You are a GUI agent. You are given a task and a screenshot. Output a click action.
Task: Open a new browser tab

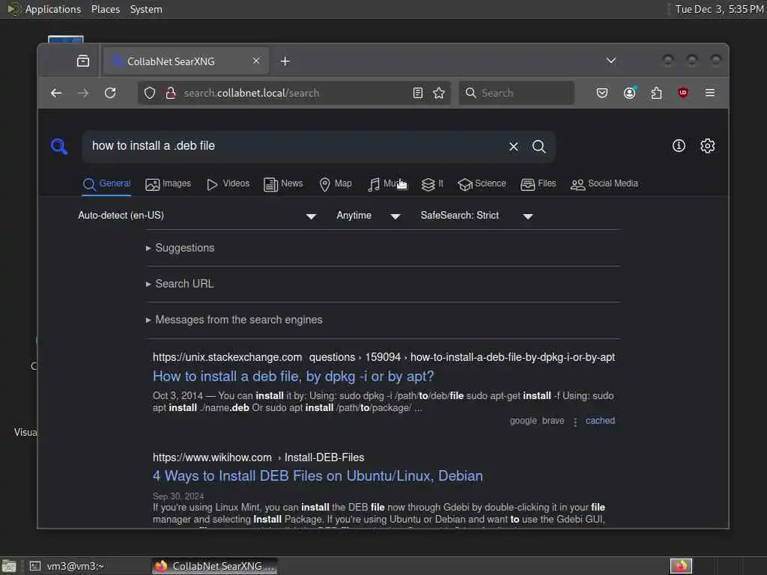click(285, 61)
